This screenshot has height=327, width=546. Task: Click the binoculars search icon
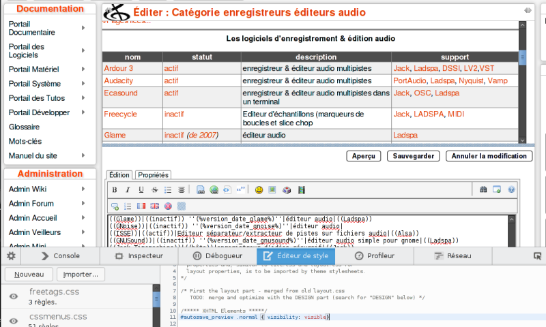483,189
